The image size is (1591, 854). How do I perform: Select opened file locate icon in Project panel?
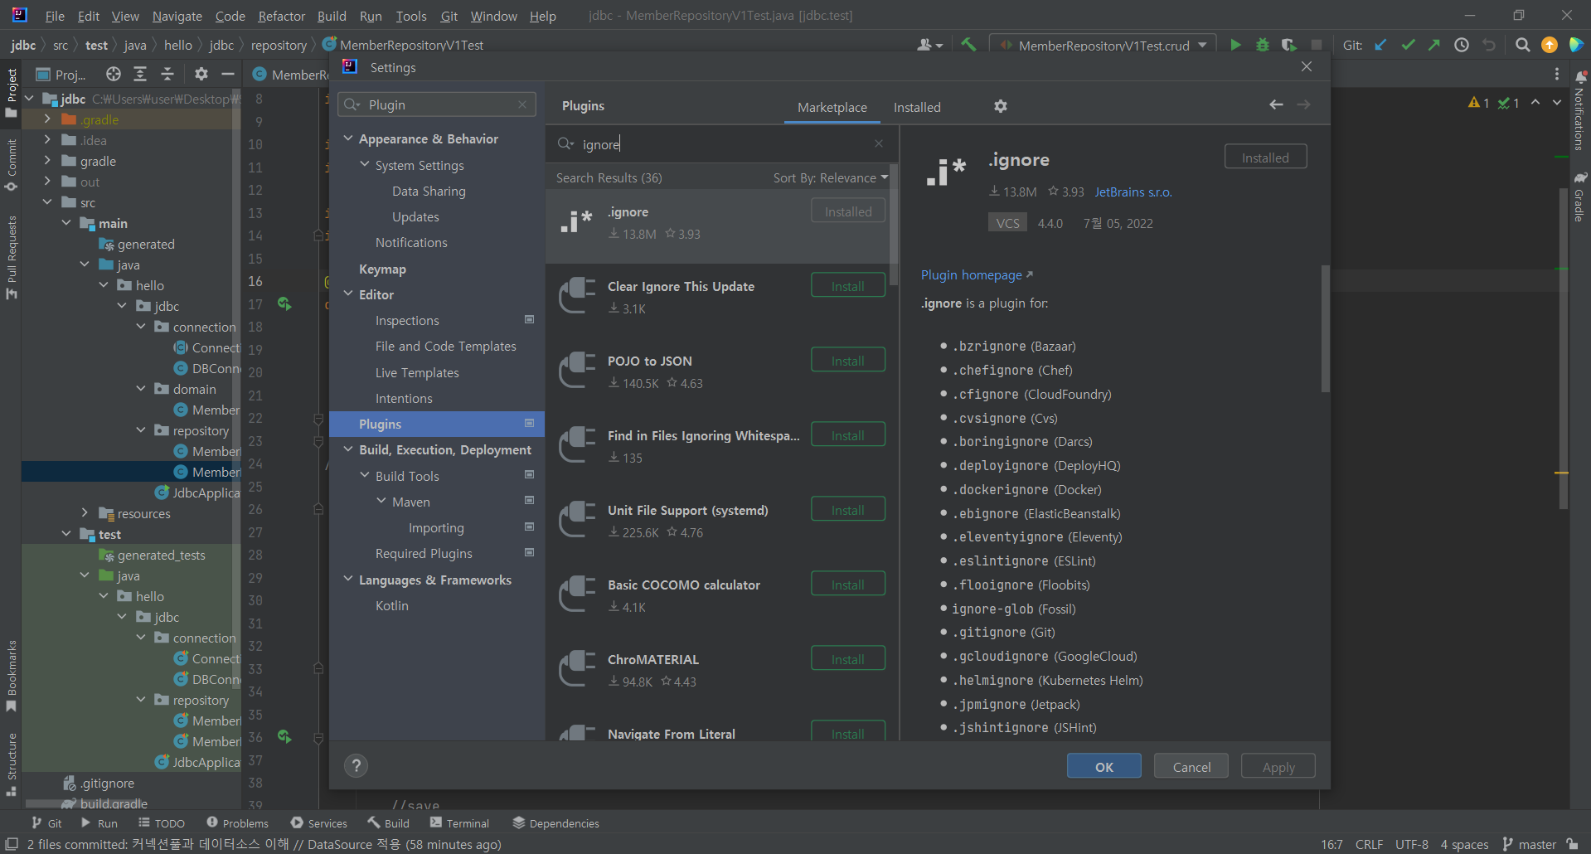(114, 74)
